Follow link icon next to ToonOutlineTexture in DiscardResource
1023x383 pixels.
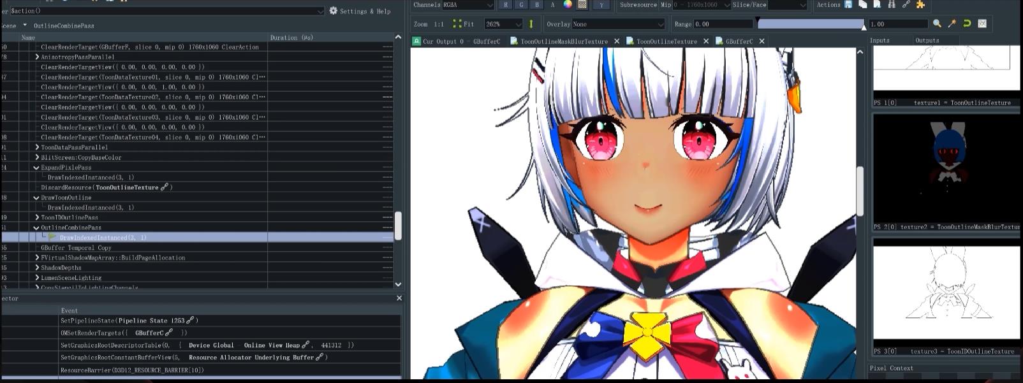(165, 187)
